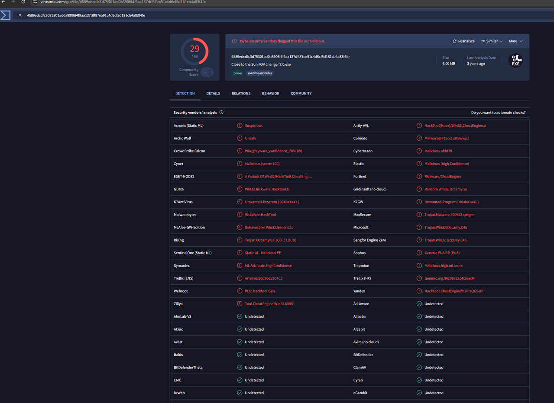Image resolution: width=554 pixels, height=403 pixels.
Task: Open the Details tab
Action: (213, 93)
